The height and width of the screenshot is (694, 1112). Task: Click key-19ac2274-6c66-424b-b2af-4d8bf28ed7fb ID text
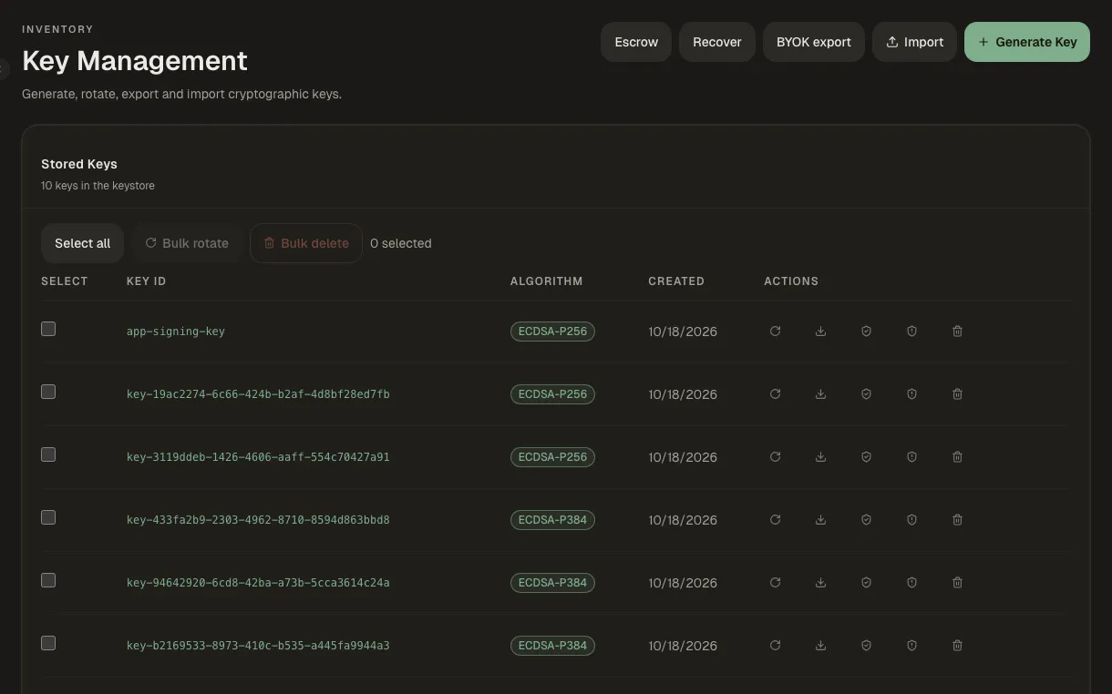pos(258,394)
